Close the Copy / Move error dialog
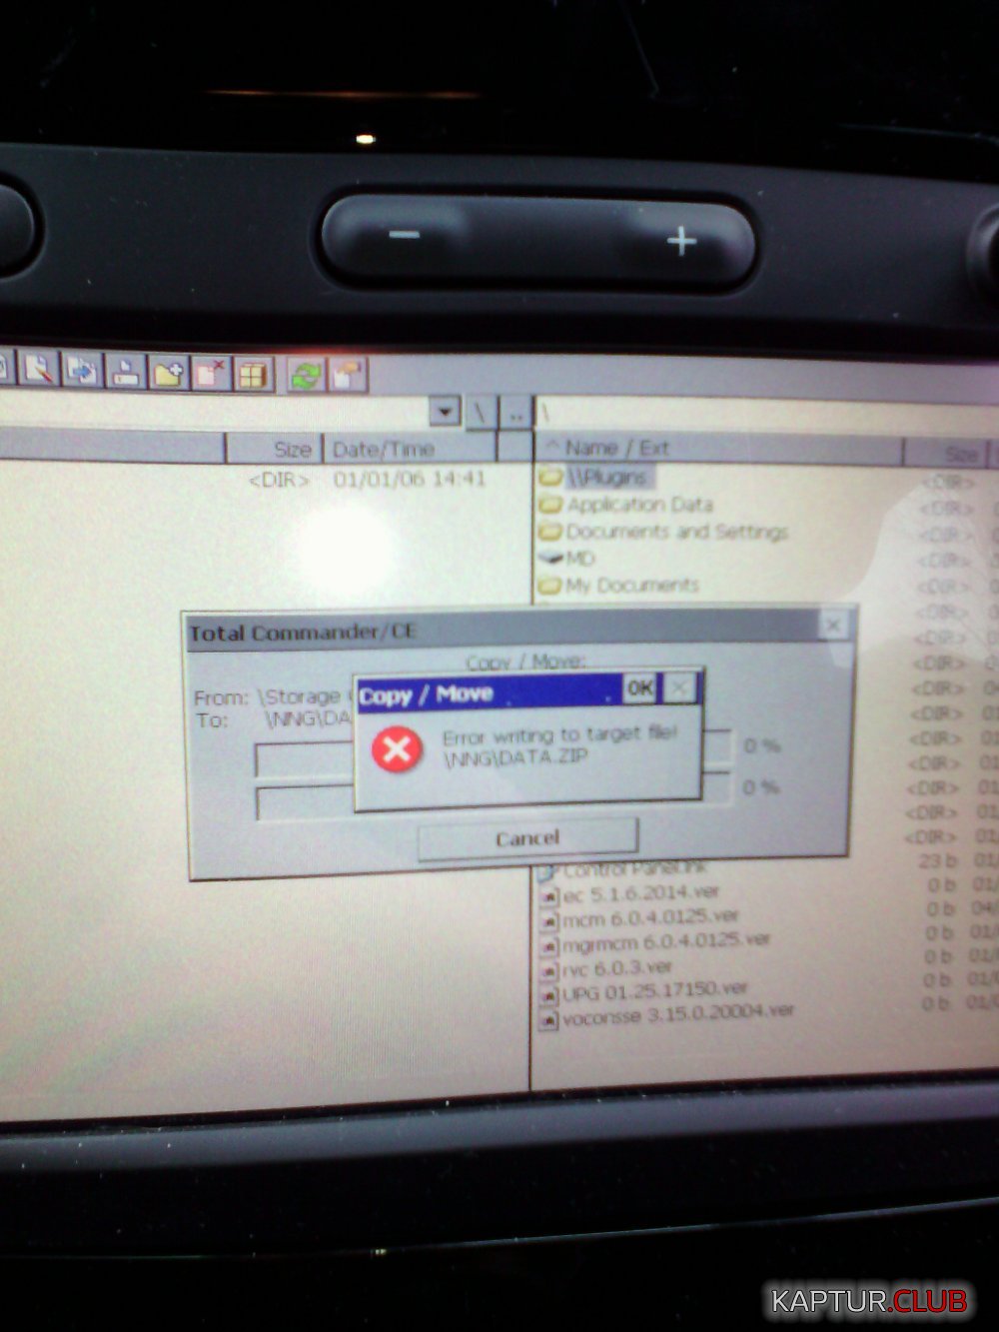Image resolution: width=999 pixels, height=1332 pixels. pos(678,687)
